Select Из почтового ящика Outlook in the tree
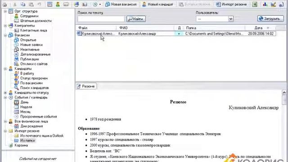288x162 pixels. (42, 136)
